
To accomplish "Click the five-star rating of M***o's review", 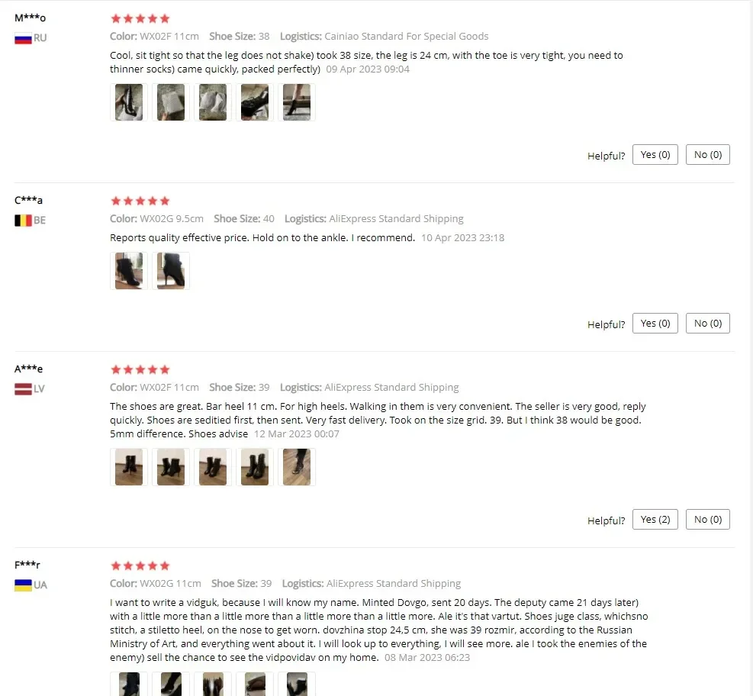I will click(140, 19).
